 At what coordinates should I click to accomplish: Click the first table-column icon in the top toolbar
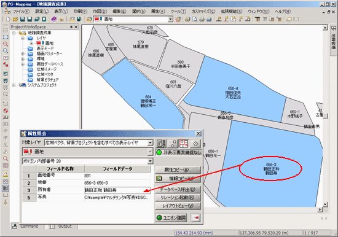[257, 19]
